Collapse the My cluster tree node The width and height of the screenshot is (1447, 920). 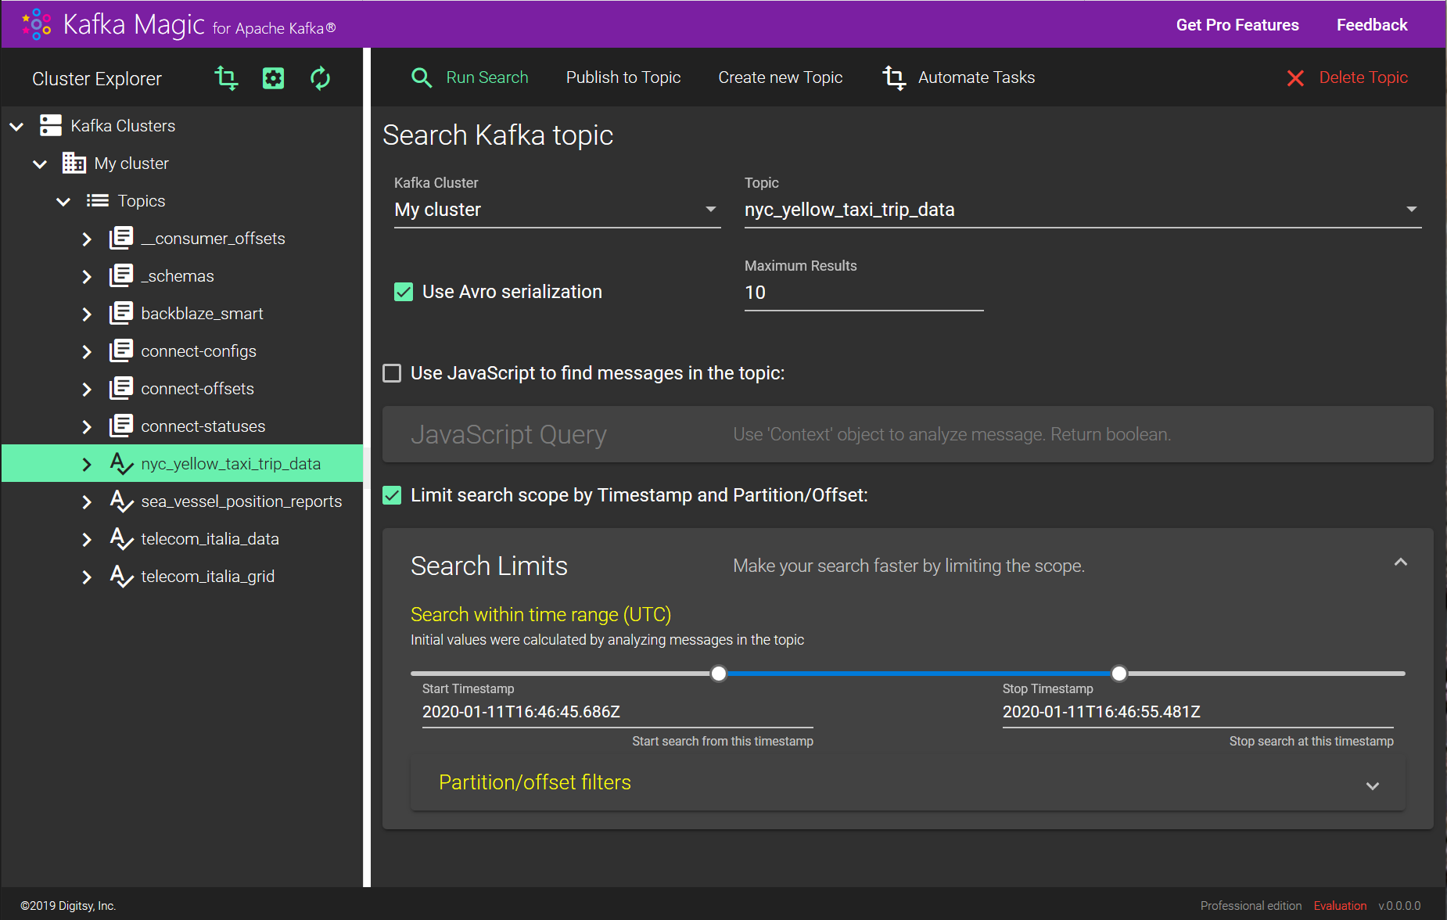click(x=40, y=164)
